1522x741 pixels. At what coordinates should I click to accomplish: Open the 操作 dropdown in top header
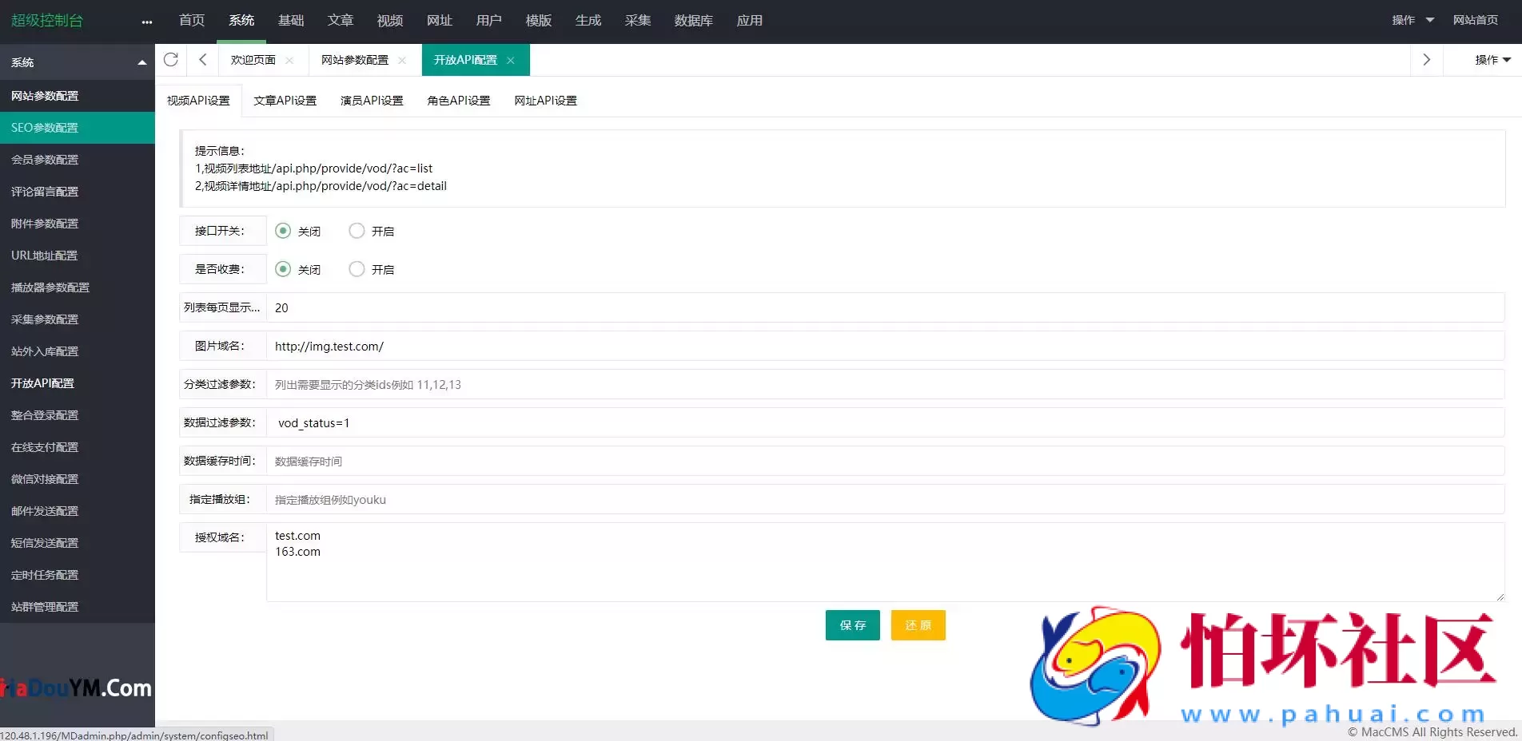[x=1412, y=20]
